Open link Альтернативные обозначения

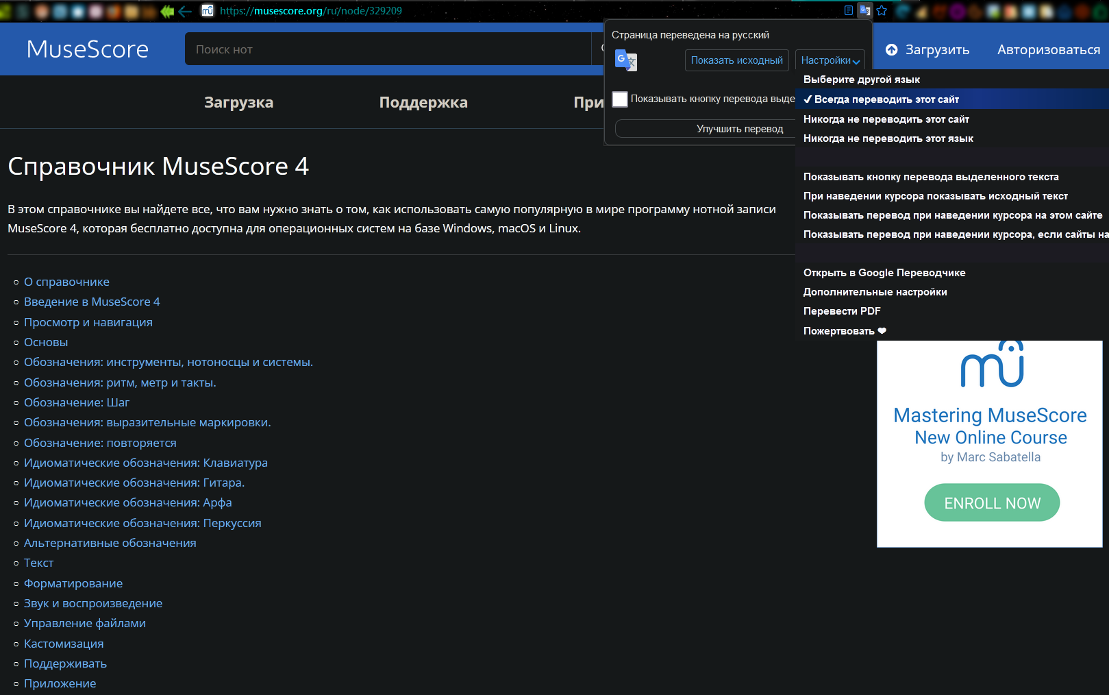click(x=110, y=543)
